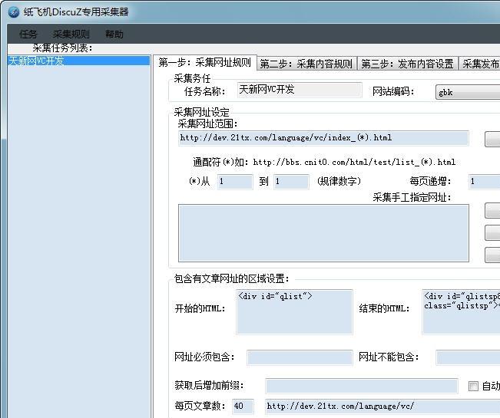Open the 任务 menu
The width and height of the screenshot is (500, 418).
coord(28,35)
